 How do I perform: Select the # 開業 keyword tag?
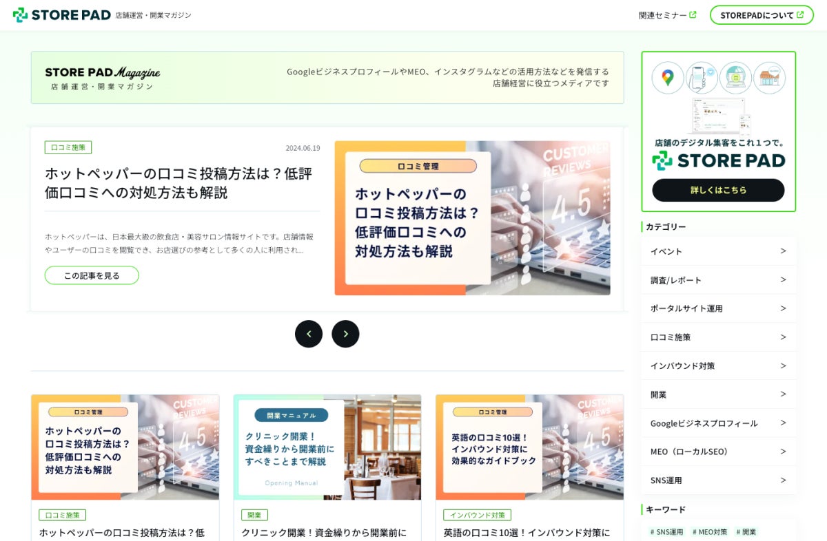click(x=746, y=532)
